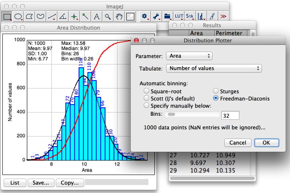This screenshot has height=193, width=290.
Task: Open the Stk stacks menu tool
Action: pos(190,17)
